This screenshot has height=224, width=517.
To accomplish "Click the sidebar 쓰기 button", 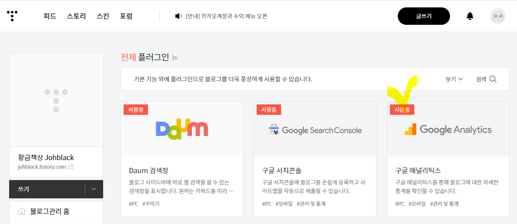I will pos(47,189).
